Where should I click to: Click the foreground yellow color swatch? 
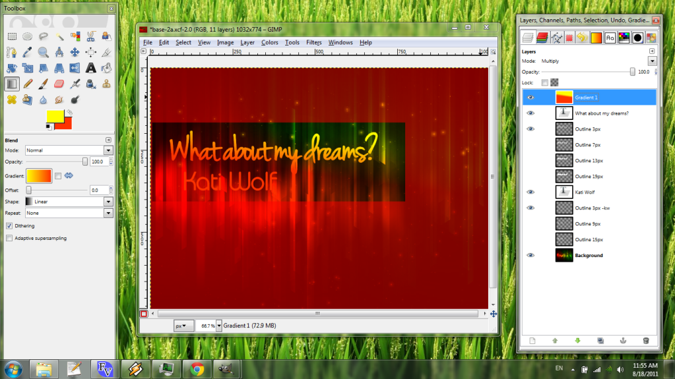click(x=55, y=116)
